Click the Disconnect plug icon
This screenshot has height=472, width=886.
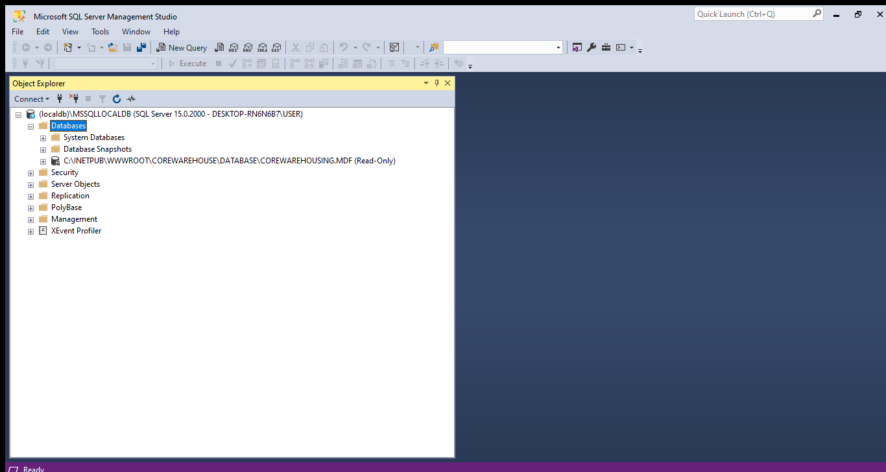73,99
